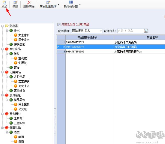Open the 查询项目 商品编码 dropdown
The image size is (165, 144).
pos(101,31)
